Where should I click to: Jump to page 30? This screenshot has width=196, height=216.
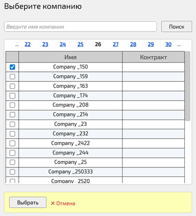(x=168, y=44)
